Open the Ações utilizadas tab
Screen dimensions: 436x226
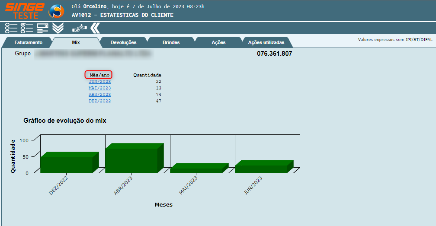[x=266, y=43]
